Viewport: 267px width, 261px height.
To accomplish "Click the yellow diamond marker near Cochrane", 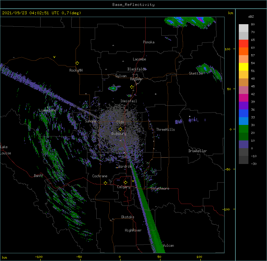I will tap(105, 183).
